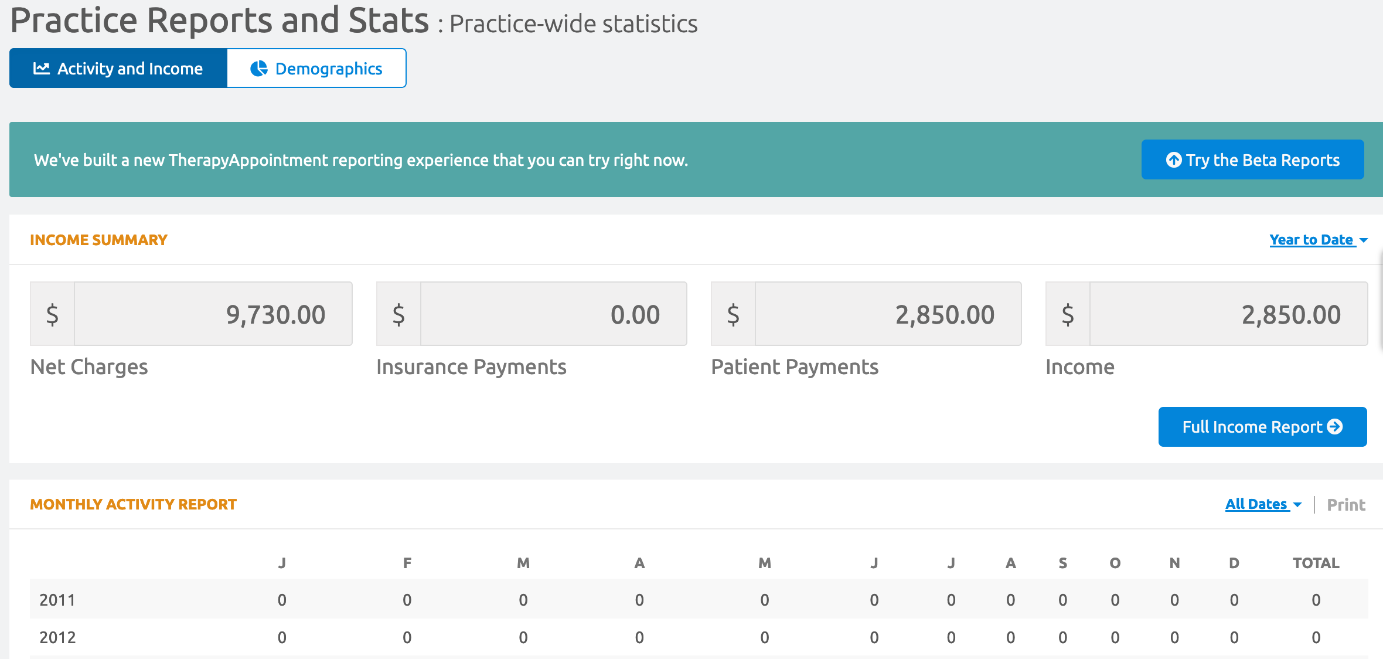
Task: Select the 2011 row in monthly report
Action: click(x=57, y=600)
